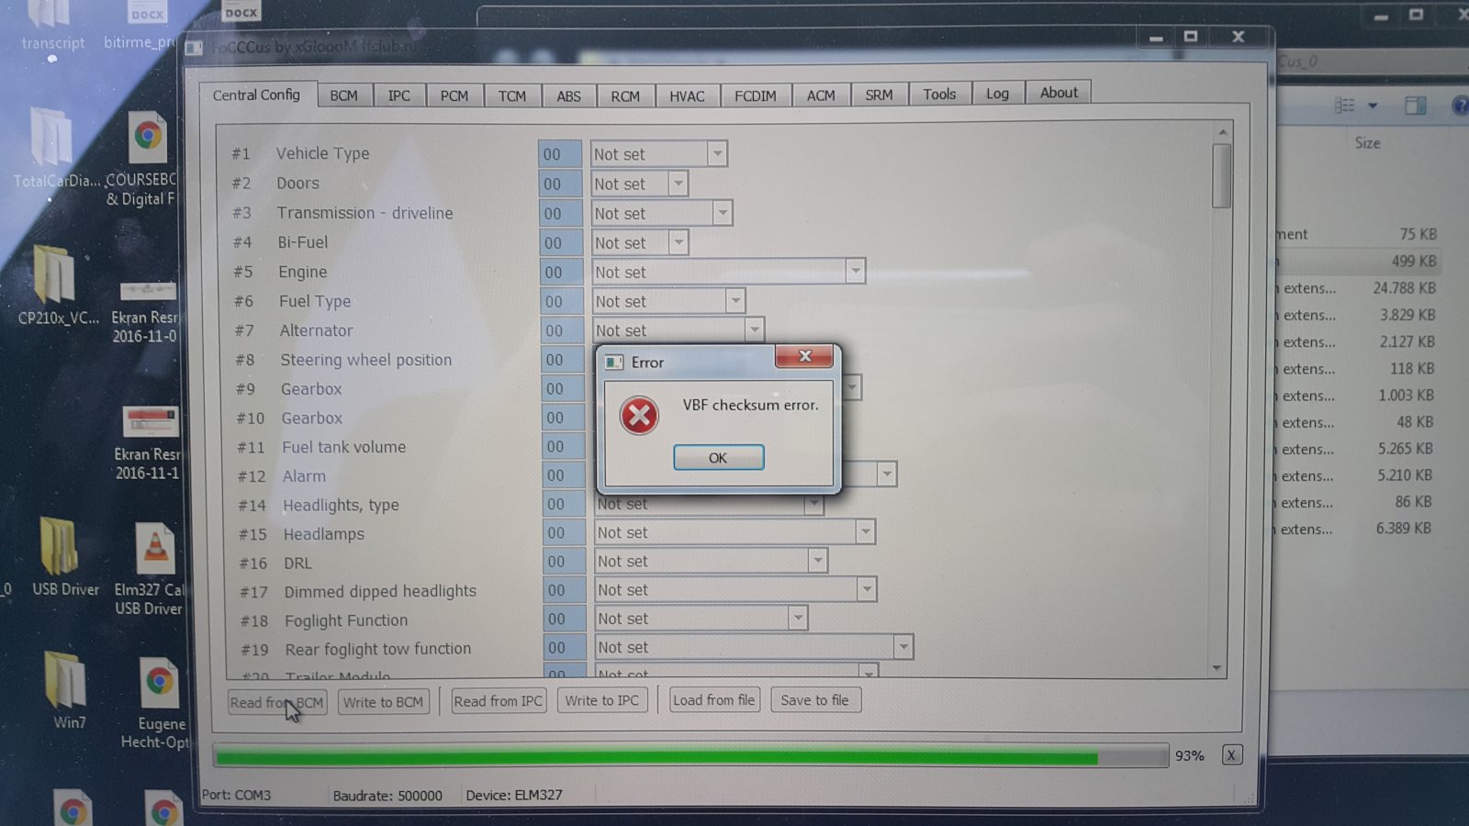Switch to the BCM tab
Viewport: 1469px width, 826px height.
(343, 95)
